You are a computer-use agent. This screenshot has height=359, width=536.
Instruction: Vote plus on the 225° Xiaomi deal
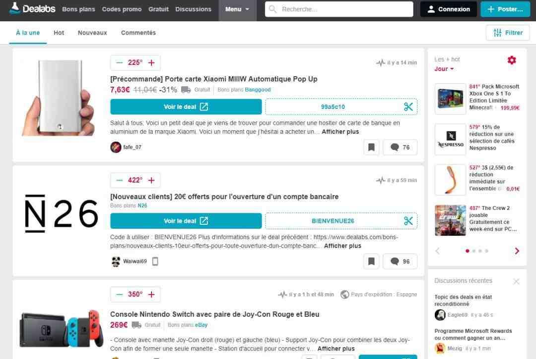151,63
